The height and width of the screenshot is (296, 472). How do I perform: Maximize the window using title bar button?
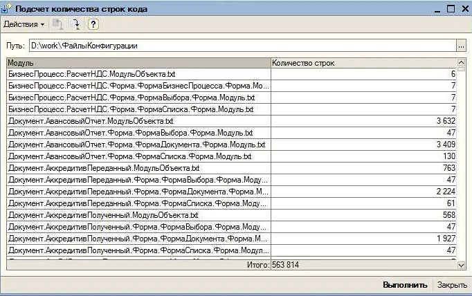click(451, 8)
